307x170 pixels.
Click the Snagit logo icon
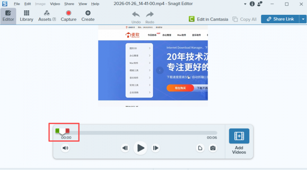(x=5, y=4)
